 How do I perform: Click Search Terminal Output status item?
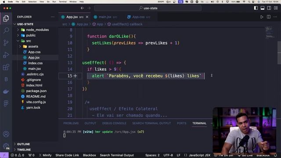117,155
